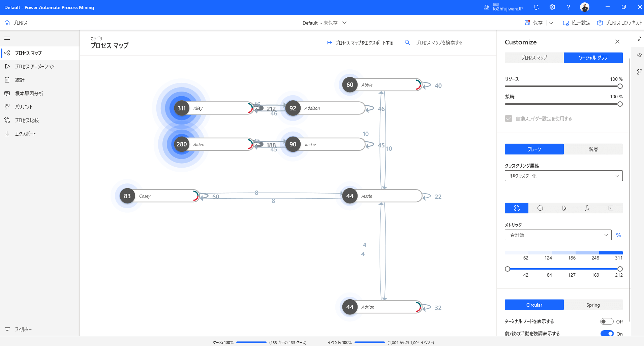644x346 pixels.
Task: Switch to the ソーシャル グラフ tab
Action: (x=593, y=58)
